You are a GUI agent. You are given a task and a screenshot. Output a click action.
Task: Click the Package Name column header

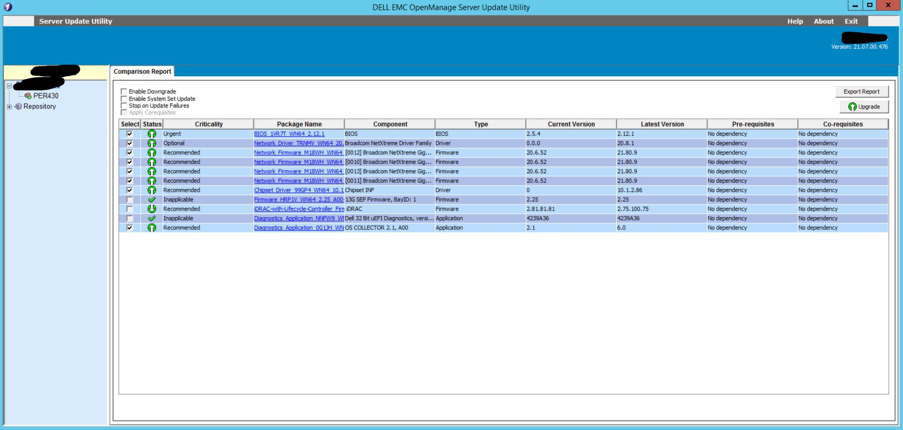click(x=299, y=124)
